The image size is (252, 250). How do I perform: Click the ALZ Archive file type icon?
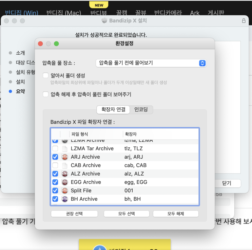click(65, 174)
